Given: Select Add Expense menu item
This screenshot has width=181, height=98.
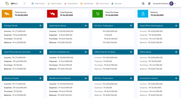Looking at the screenshot, I should pyautogui.click(x=71, y=4).
